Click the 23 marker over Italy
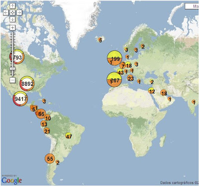 coord(130,78)
